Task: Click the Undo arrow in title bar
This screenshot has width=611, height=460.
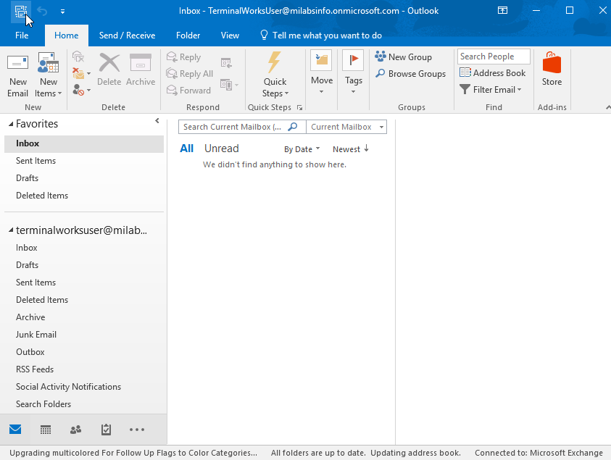Action: tap(42, 11)
